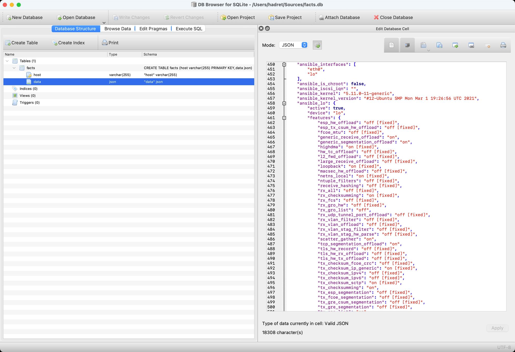Click the print icon in Edit Cell toolbar
515x352 pixels.
(x=503, y=45)
